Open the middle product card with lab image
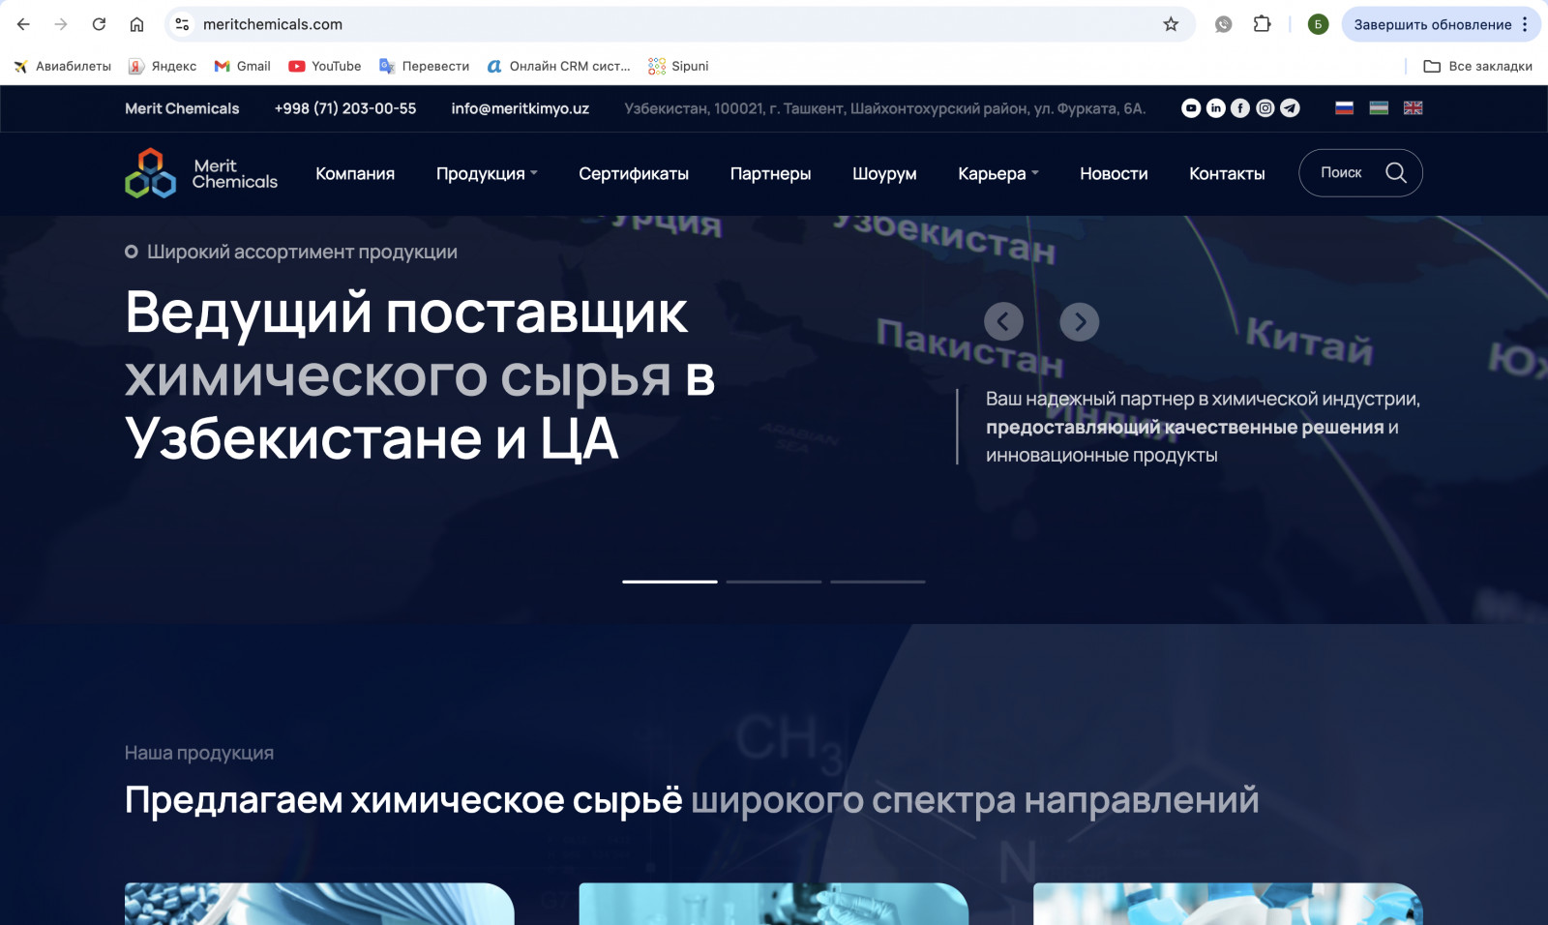This screenshot has width=1548, height=925. coord(774,904)
